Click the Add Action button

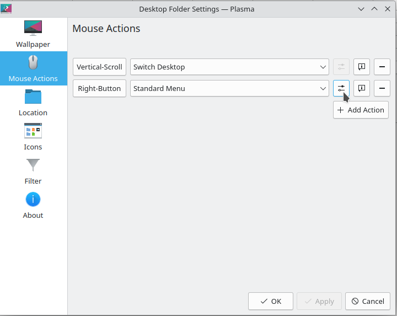tap(361, 110)
